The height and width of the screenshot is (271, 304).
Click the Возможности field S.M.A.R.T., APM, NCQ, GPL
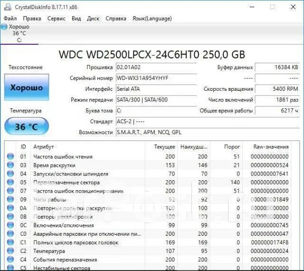click(x=208, y=132)
